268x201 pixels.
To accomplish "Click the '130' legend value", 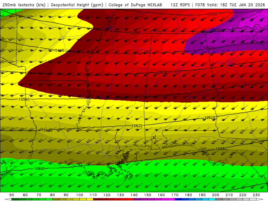I will coord(121,195).
